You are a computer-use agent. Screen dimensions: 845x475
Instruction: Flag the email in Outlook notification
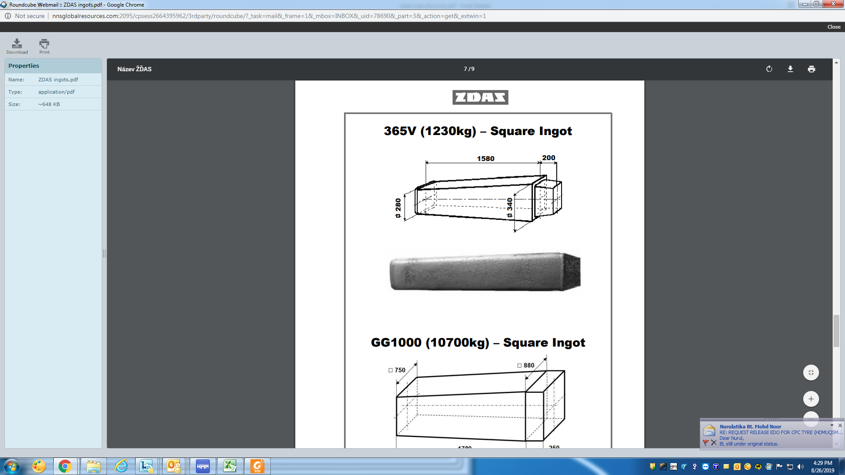click(705, 442)
